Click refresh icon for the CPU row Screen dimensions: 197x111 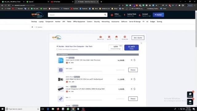pos(135,60)
